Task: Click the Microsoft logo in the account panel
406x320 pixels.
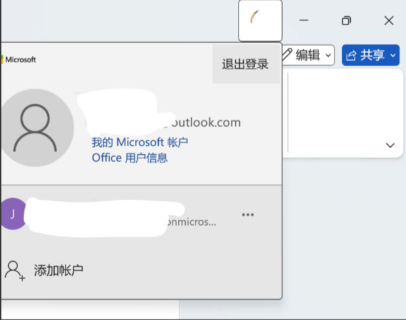Action: [18, 59]
